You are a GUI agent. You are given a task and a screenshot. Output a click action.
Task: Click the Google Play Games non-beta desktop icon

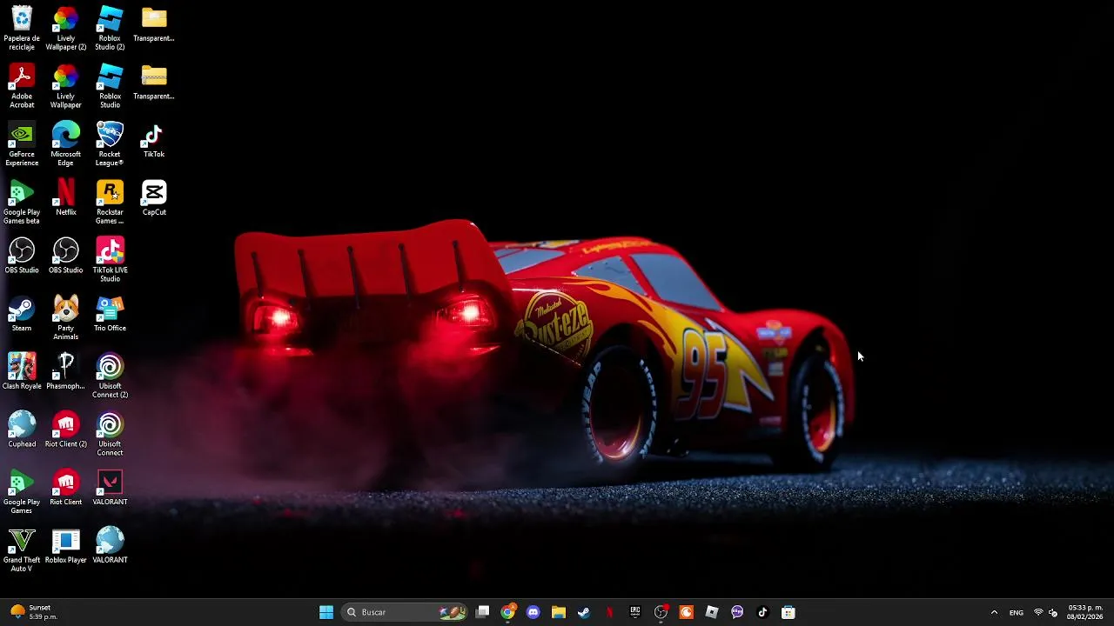click(x=22, y=492)
